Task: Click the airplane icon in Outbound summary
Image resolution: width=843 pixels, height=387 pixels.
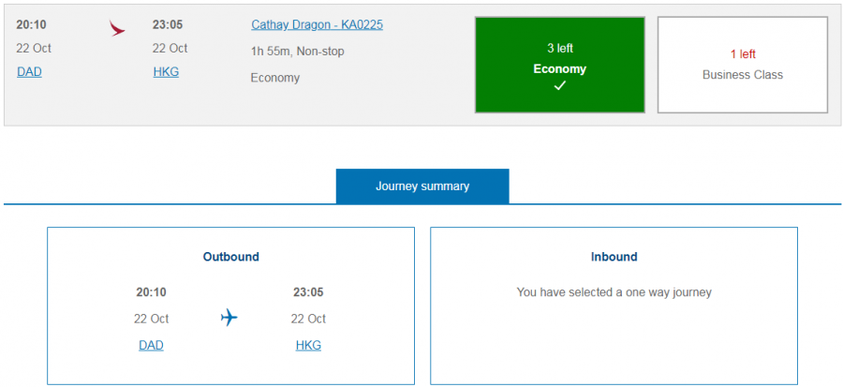Action: [x=229, y=319]
